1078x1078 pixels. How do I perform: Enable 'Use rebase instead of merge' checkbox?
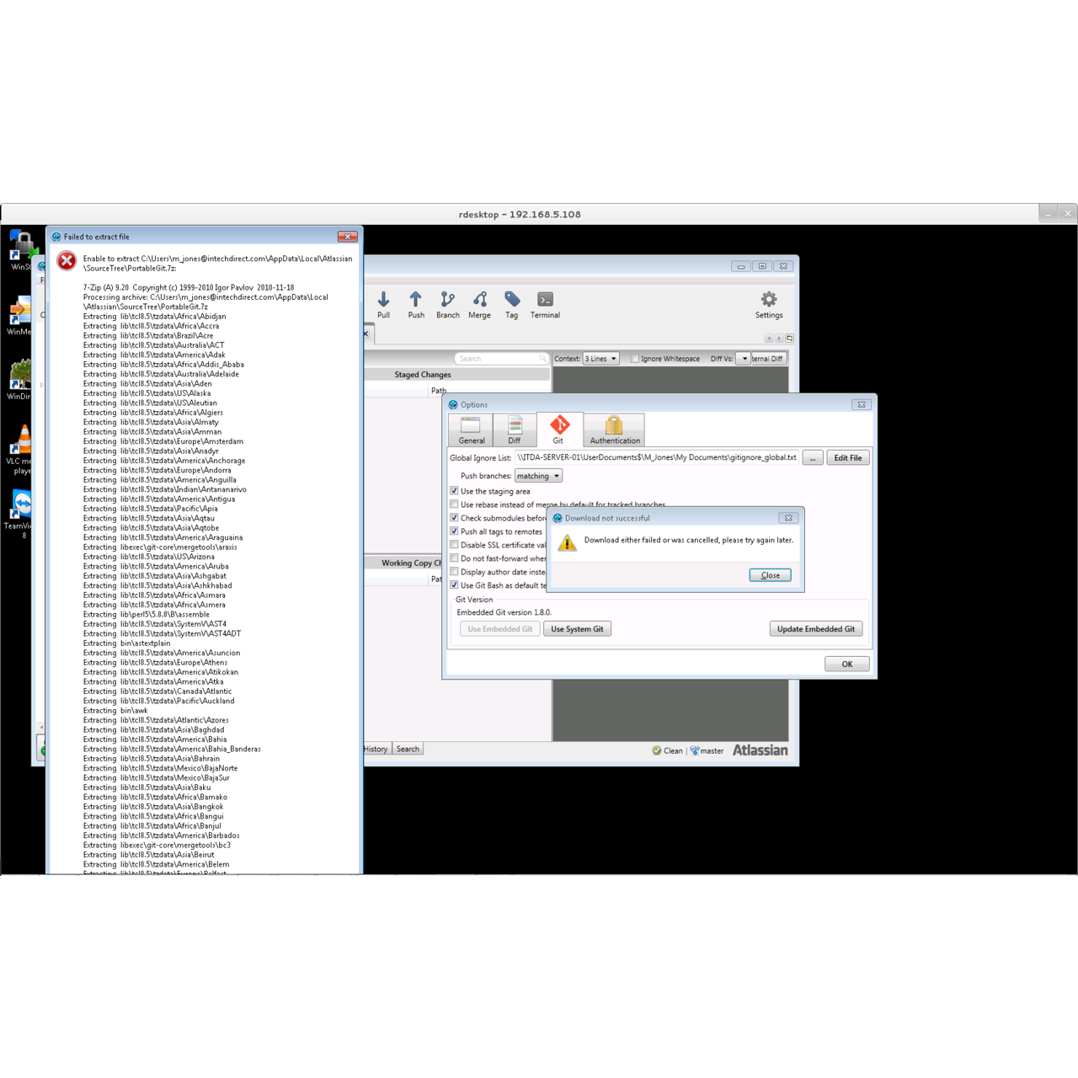tap(454, 504)
